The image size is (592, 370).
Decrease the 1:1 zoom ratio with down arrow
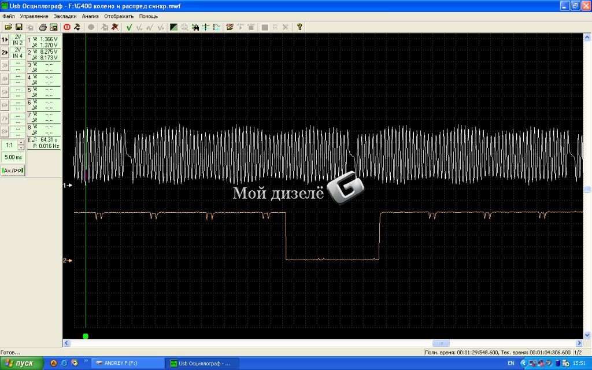tap(21, 147)
